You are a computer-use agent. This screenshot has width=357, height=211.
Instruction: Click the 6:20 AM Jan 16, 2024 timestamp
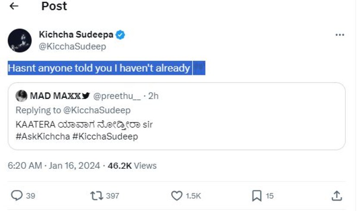click(54, 165)
